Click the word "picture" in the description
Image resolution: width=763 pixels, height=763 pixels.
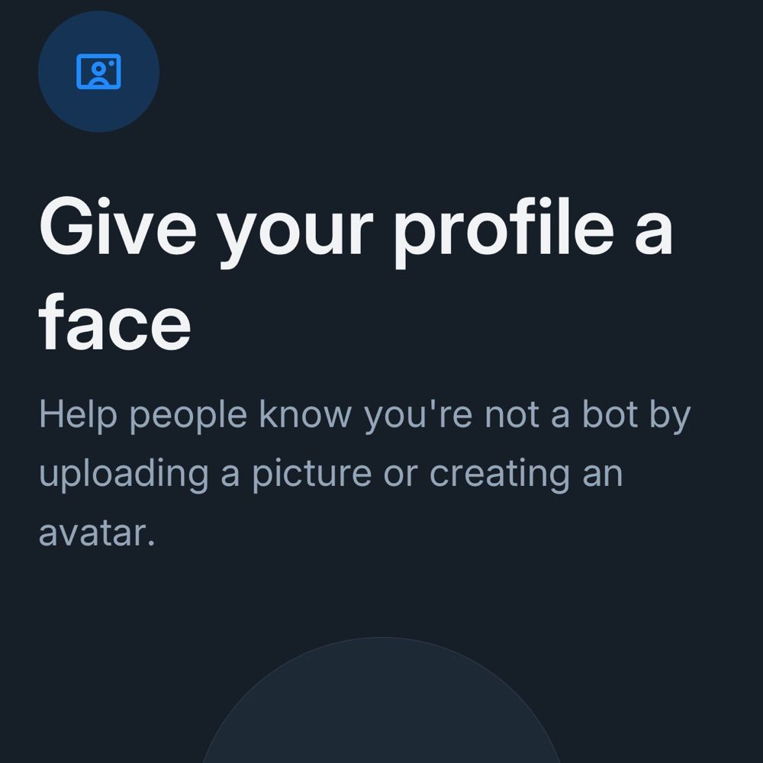[312, 475]
